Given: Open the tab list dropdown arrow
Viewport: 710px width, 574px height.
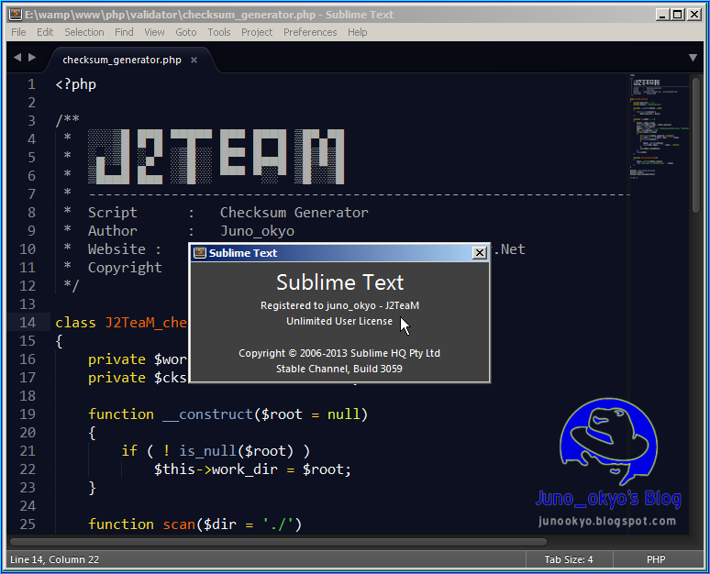Looking at the screenshot, I should point(693,58).
